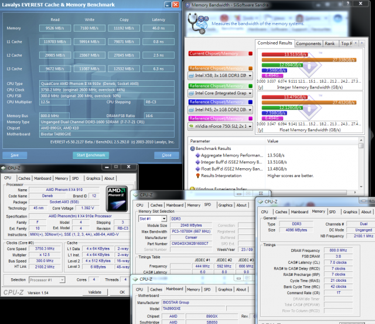The height and width of the screenshot is (324, 375).
Task: Click Sandra stethoscope benchmark icon
Action: point(198,23)
